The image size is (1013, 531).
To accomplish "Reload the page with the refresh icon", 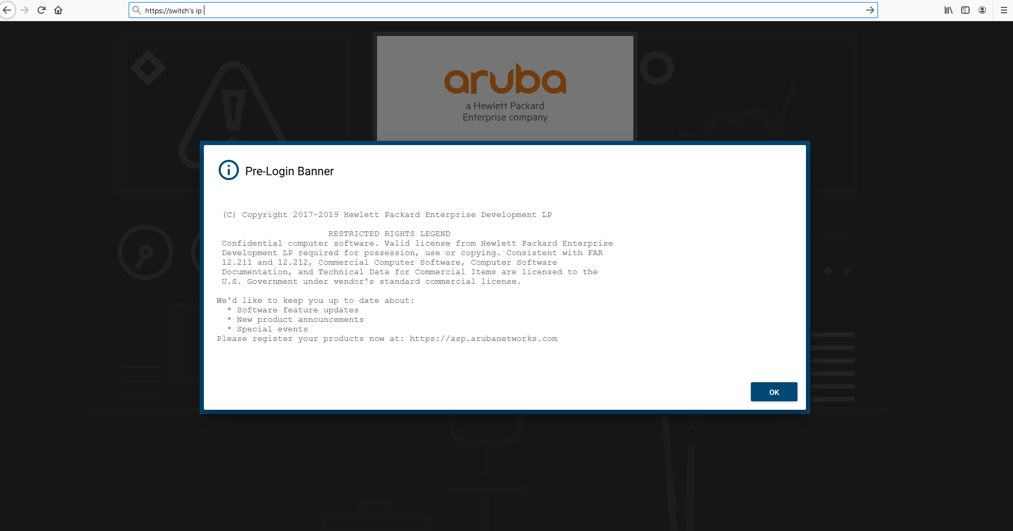I will (x=41, y=10).
